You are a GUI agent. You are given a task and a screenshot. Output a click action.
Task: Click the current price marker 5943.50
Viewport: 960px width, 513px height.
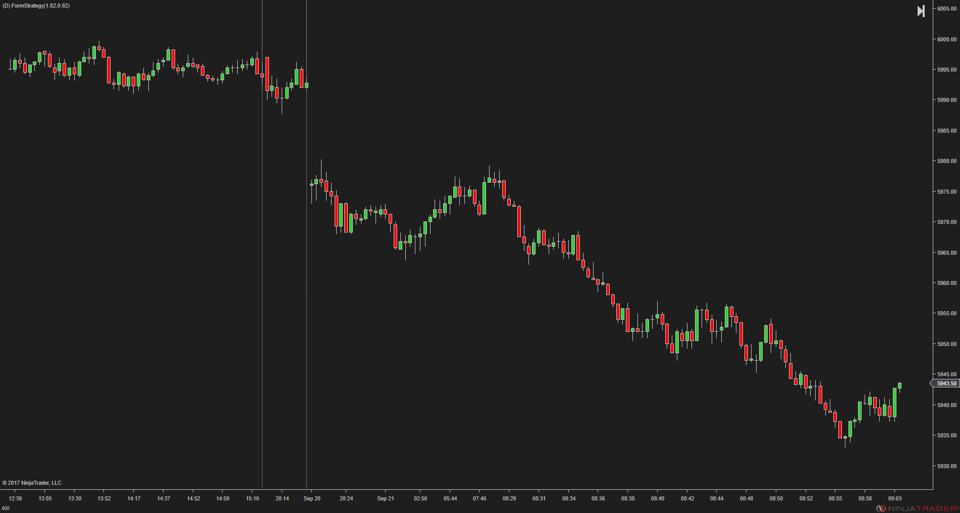point(945,384)
